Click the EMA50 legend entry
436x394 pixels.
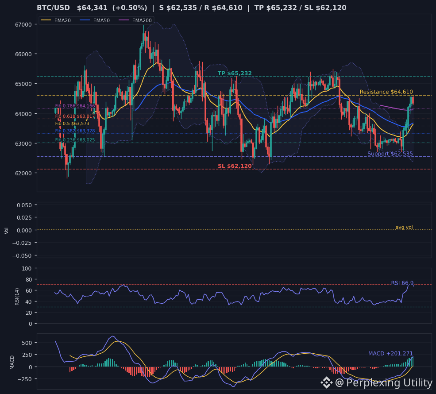point(95,20)
